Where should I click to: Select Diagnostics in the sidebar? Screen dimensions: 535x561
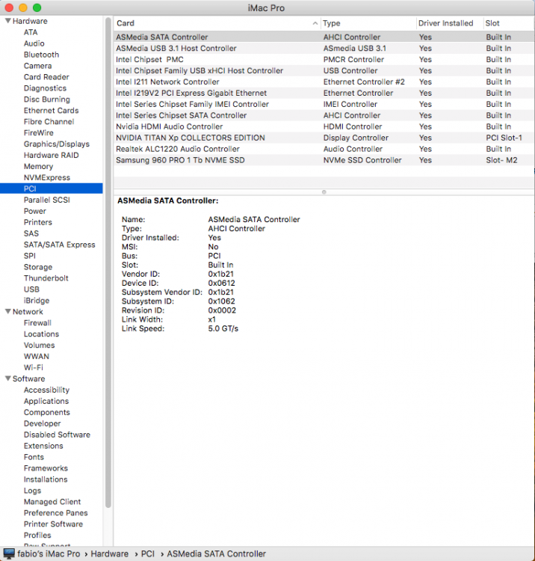pyautogui.click(x=45, y=88)
